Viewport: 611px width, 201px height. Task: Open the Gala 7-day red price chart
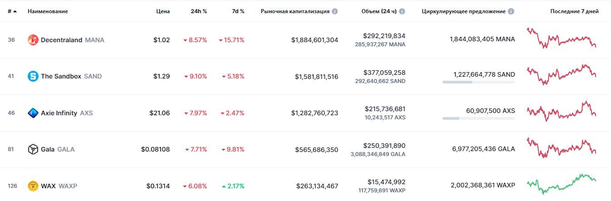pyautogui.click(x=561, y=148)
